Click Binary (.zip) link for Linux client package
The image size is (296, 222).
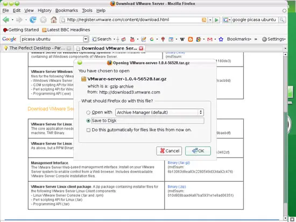click(x=177, y=187)
